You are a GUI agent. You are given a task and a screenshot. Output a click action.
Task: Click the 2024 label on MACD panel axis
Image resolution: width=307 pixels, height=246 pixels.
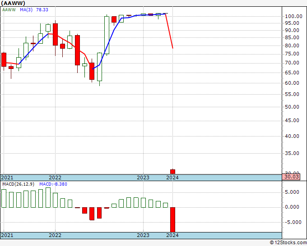(172, 236)
